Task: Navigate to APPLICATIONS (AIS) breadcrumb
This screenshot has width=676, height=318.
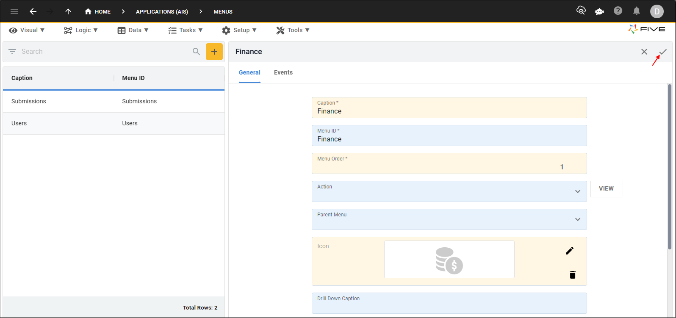Action: tap(162, 11)
